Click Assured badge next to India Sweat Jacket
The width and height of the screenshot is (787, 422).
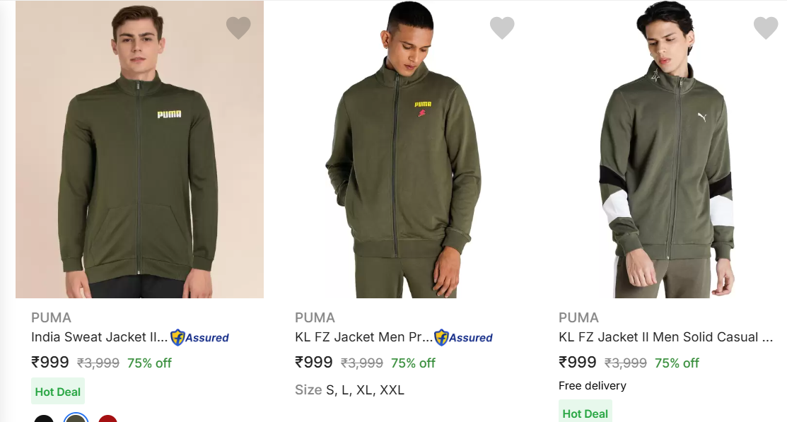tap(199, 338)
